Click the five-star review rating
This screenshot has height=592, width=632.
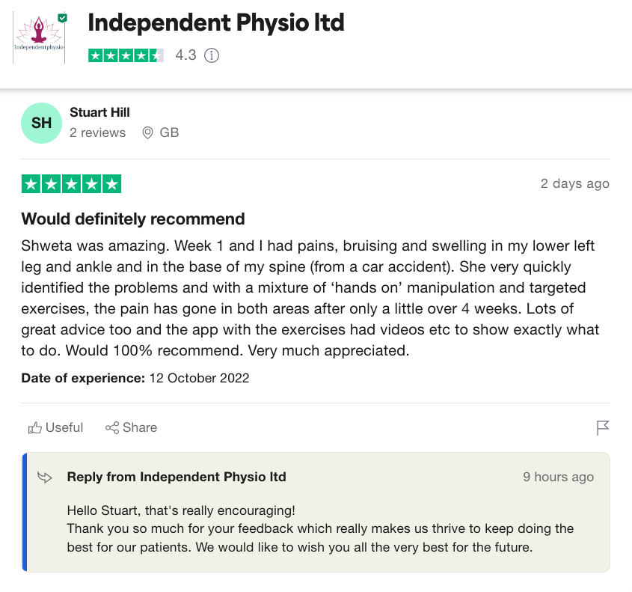coord(71,184)
